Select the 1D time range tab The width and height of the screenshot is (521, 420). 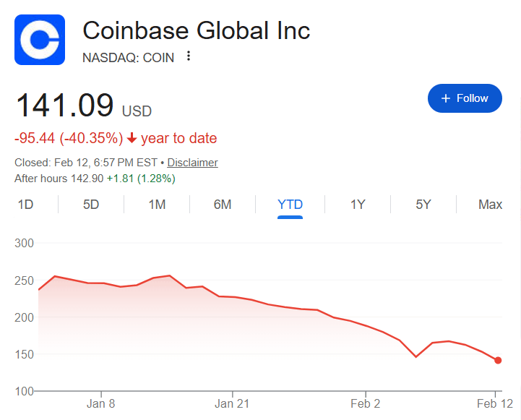tap(25, 205)
